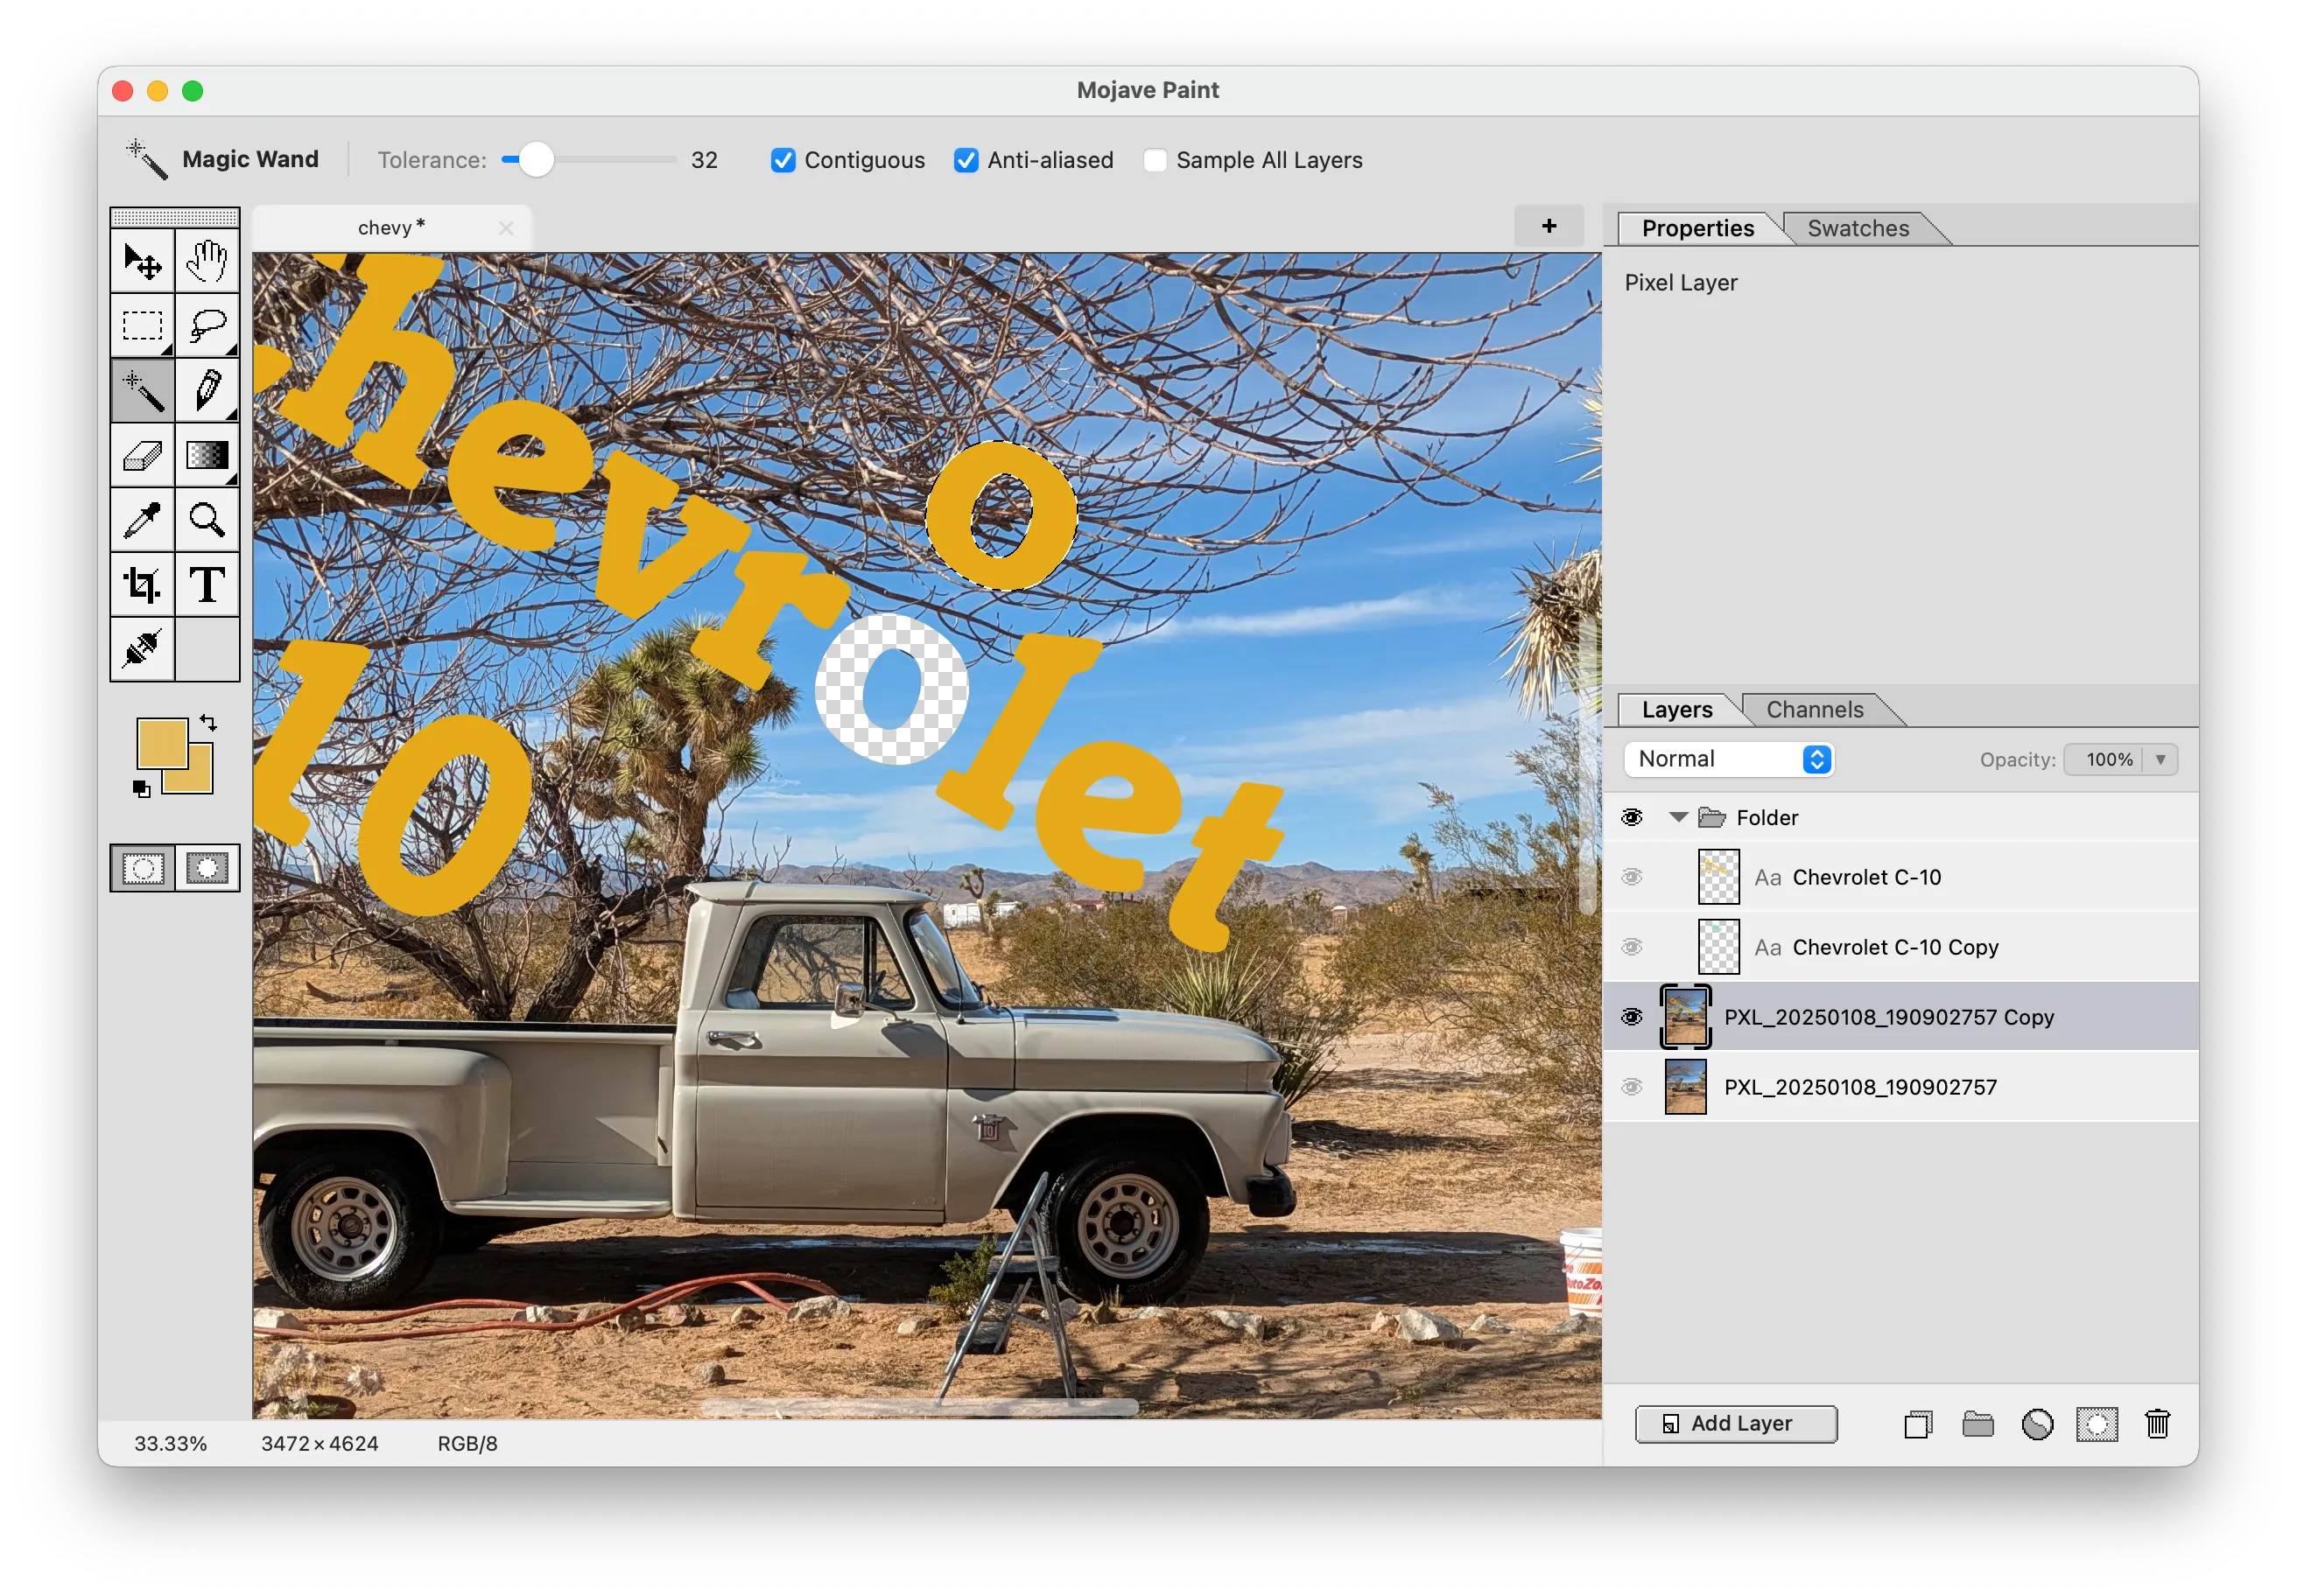Open the foreground color swatch
Image resolution: width=2297 pixels, height=1596 pixels.
160,743
